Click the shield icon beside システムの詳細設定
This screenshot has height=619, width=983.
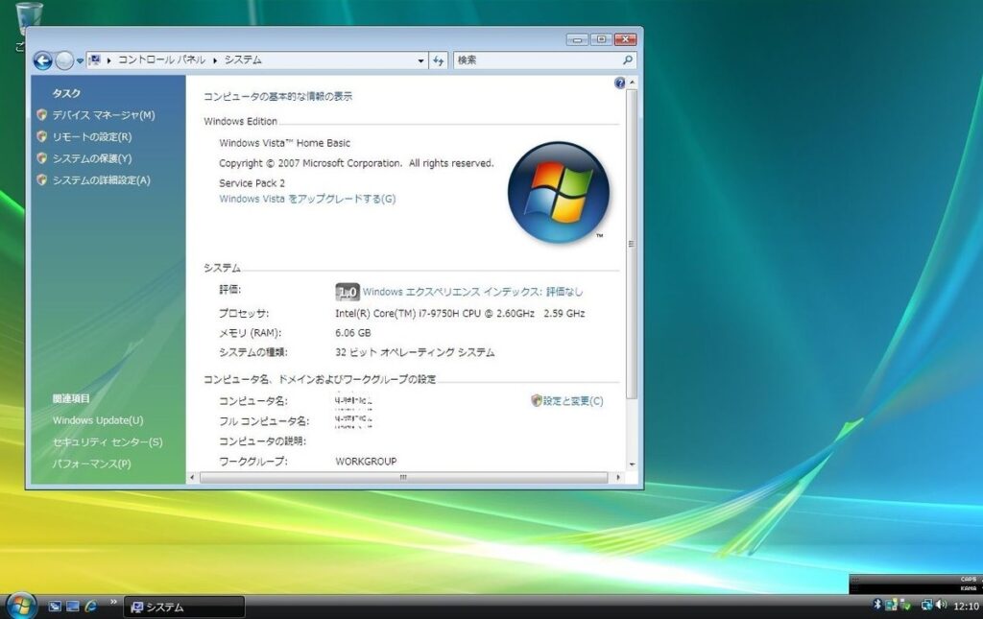pyautogui.click(x=42, y=179)
